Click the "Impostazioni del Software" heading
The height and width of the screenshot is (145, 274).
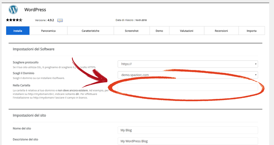point(34,49)
